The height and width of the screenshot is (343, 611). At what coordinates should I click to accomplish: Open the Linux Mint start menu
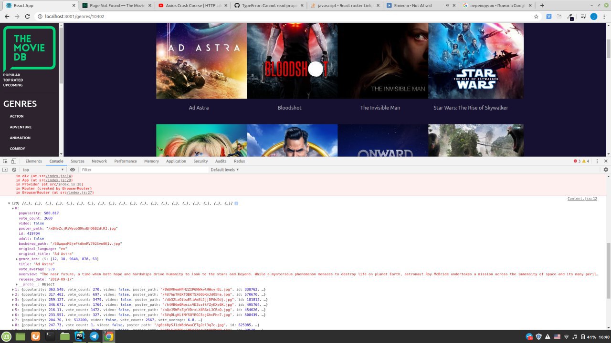[7, 336]
